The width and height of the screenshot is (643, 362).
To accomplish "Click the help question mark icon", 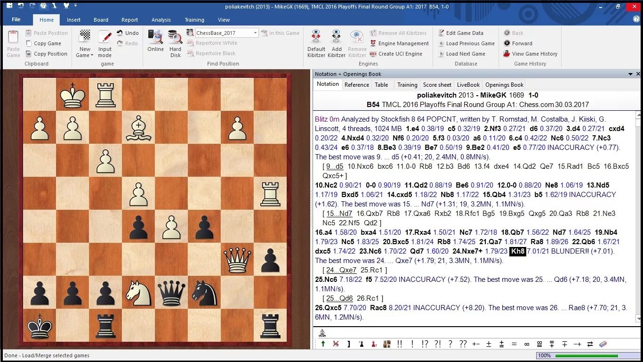I will (636, 19).
